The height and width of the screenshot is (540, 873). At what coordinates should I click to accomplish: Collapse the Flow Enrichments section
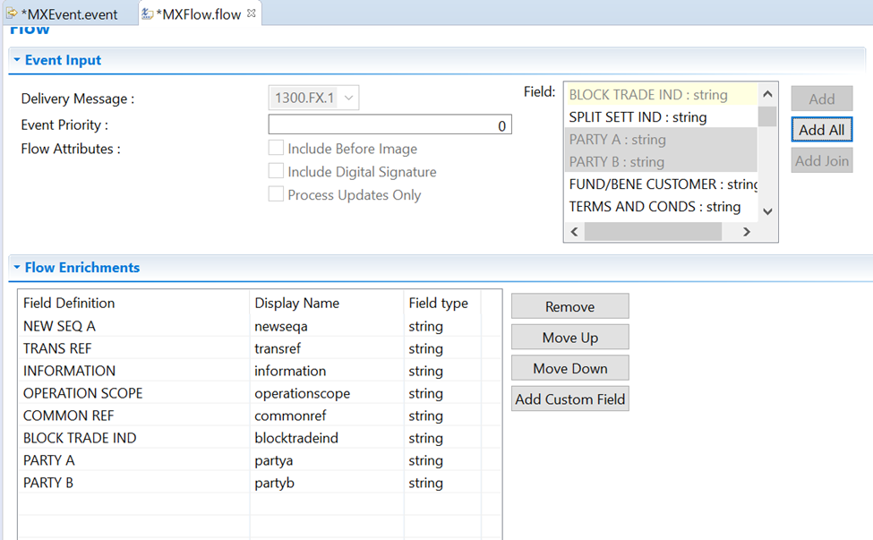16,268
